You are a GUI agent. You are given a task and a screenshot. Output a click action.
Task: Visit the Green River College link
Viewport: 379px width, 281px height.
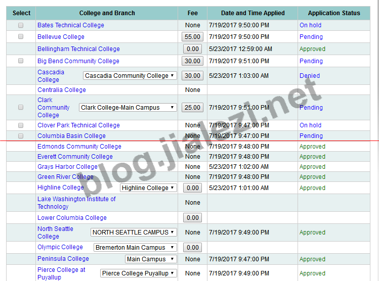point(65,177)
